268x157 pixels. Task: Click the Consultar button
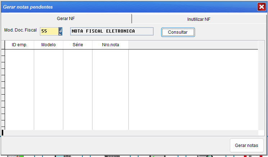(178, 32)
